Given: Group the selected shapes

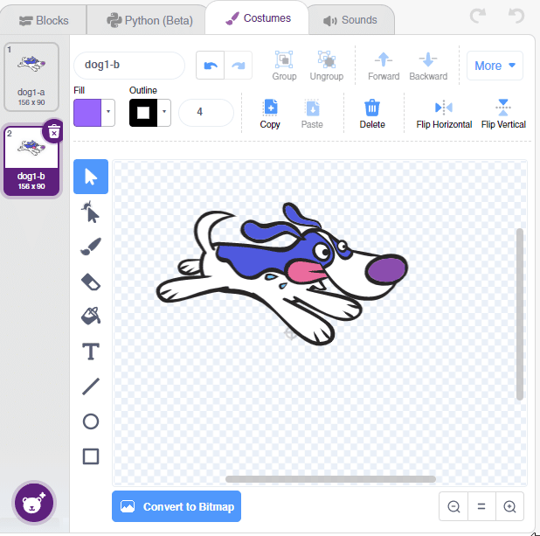Looking at the screenshot, I should (284, 66).
